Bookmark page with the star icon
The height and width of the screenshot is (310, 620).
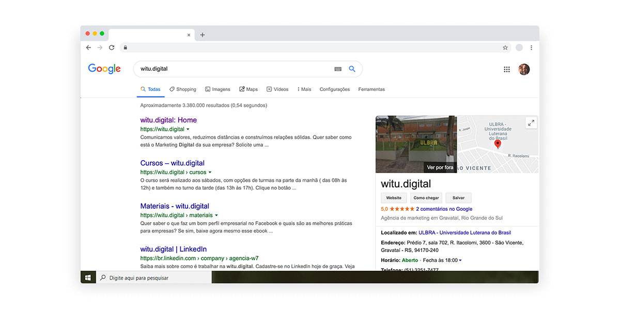505,48
